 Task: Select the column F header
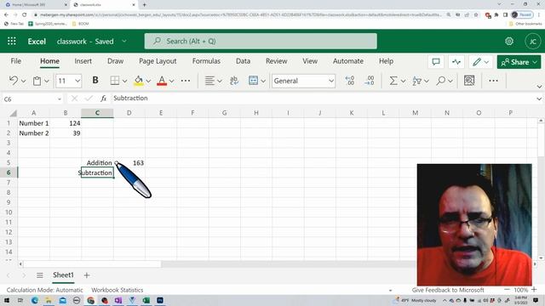(x=192, y=113)
